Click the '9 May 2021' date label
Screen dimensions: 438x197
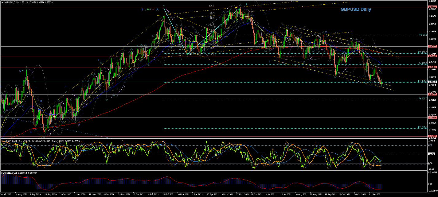click(228, 195)
